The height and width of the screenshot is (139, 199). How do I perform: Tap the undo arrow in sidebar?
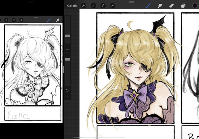[68, 90]
